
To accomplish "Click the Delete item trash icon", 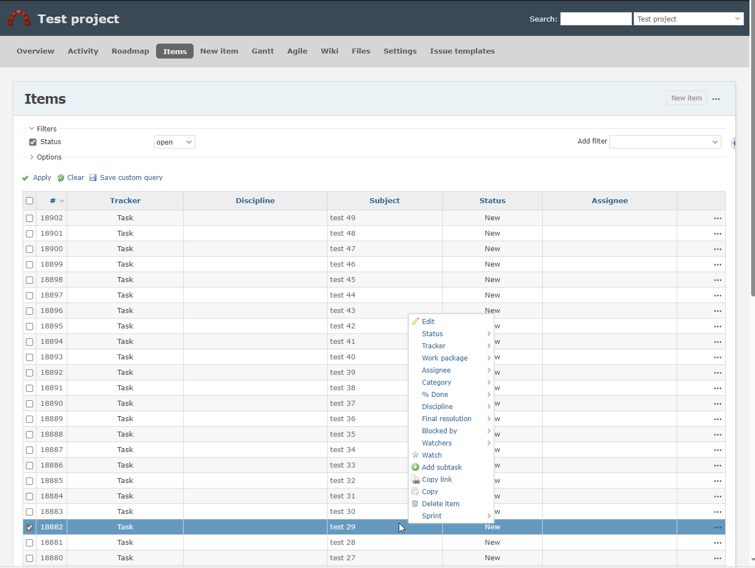I will (x=415, y=503).
